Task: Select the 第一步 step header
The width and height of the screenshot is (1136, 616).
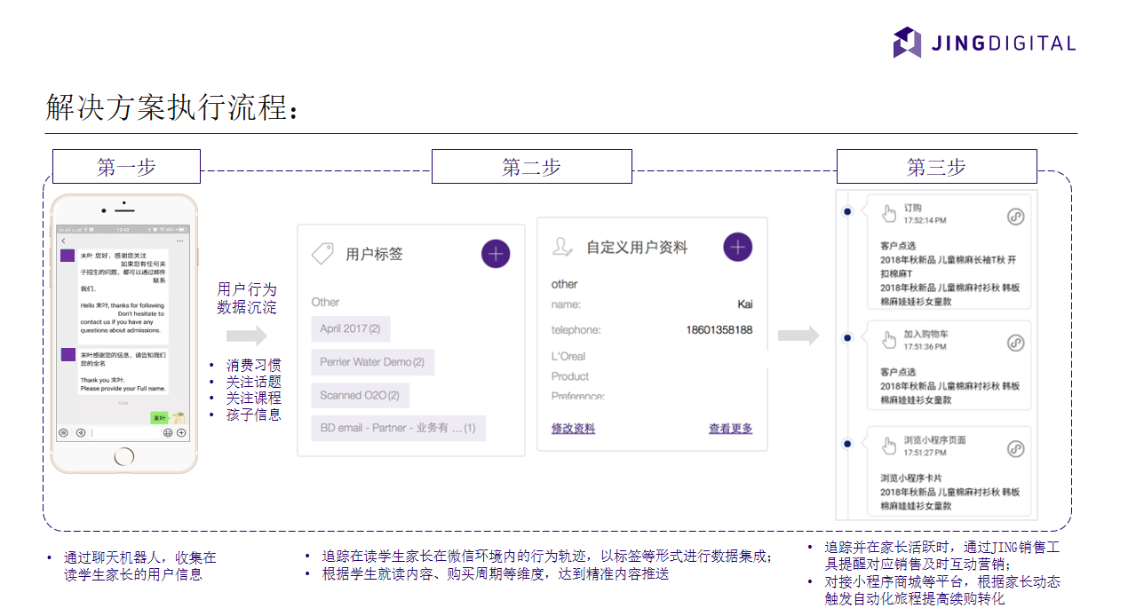Action: [x=125, y=166]
